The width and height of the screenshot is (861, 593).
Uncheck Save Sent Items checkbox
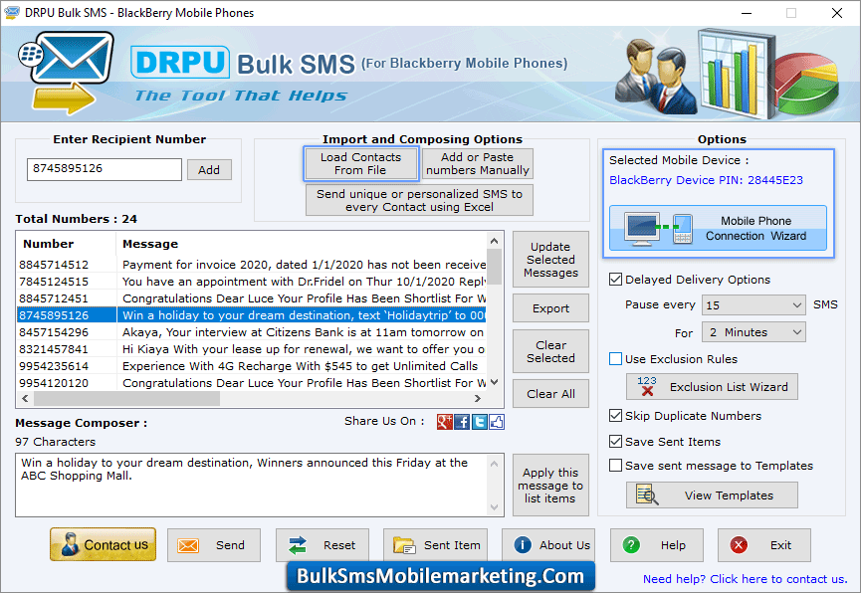click(615, 442)
